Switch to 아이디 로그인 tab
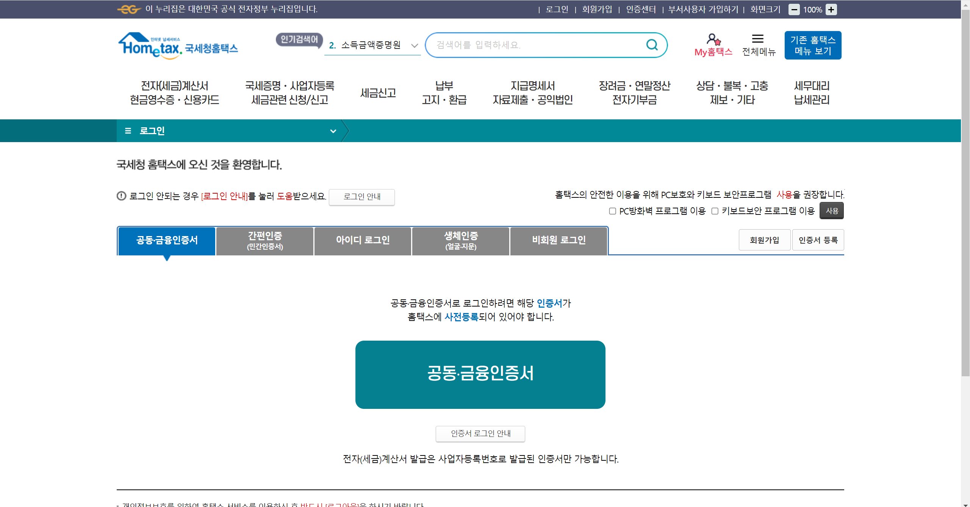This screenshot has height=507, width=970. tap(363, 241)
